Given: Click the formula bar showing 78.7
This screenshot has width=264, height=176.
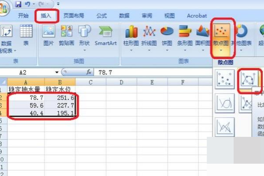Looking at the screenshot, I should click(x=153, y=73).
